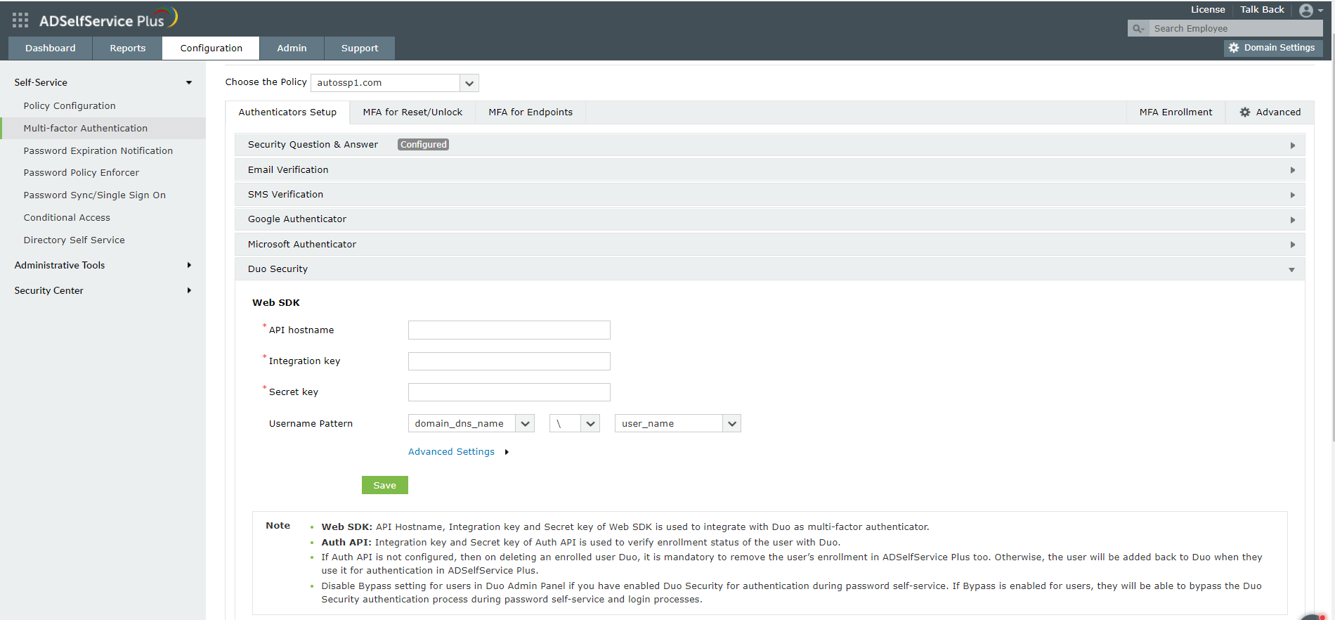1335x620 pixels.
Task: Expand the Email Verification section
Action: pyautogui.click(x=769, y=170)
